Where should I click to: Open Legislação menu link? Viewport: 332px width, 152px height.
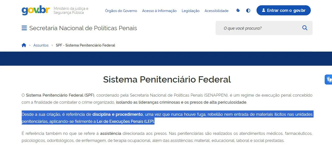pyautogui.click(x=191, y=11)
